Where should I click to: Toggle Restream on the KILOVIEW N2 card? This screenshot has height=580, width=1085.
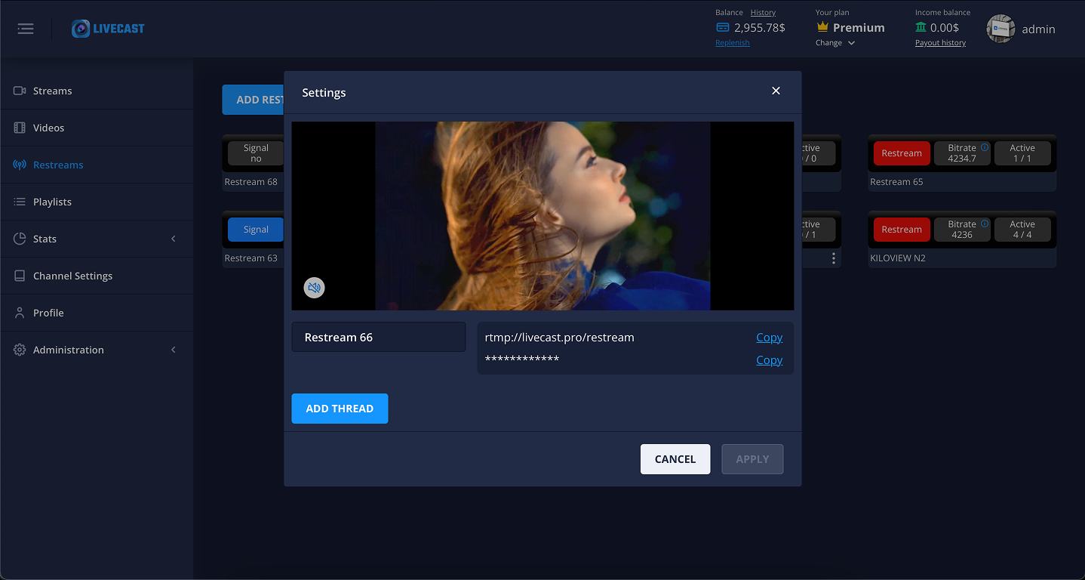(x=902, y=229)
